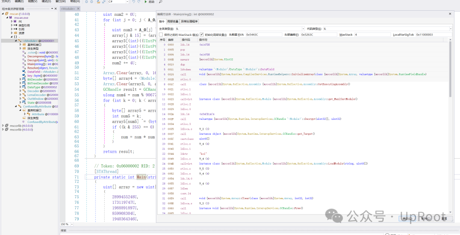Collapse the mscan.exe node

pyautogui.click(x=7, y=17)
